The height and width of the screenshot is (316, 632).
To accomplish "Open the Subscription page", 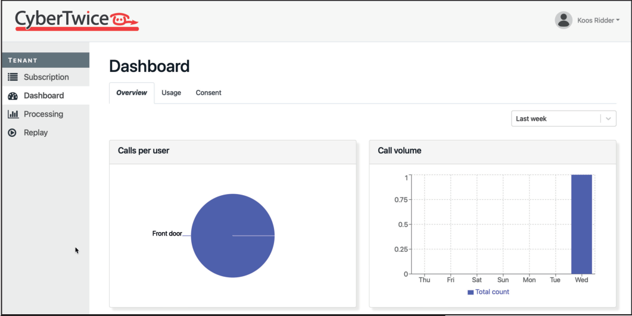I will click(45, 77).
